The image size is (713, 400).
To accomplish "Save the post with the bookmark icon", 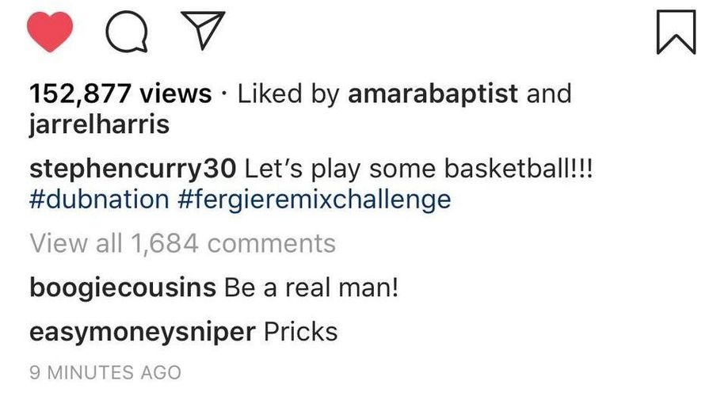I will click(x=677, y=32).
